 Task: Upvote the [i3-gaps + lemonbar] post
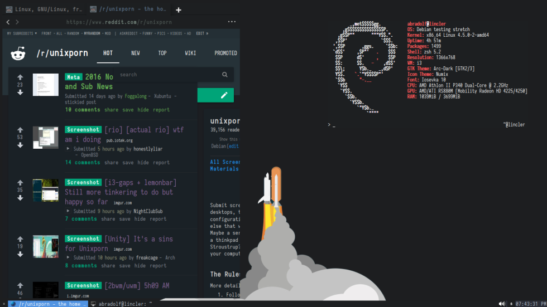pyautogui.click(x=20, y=183)
